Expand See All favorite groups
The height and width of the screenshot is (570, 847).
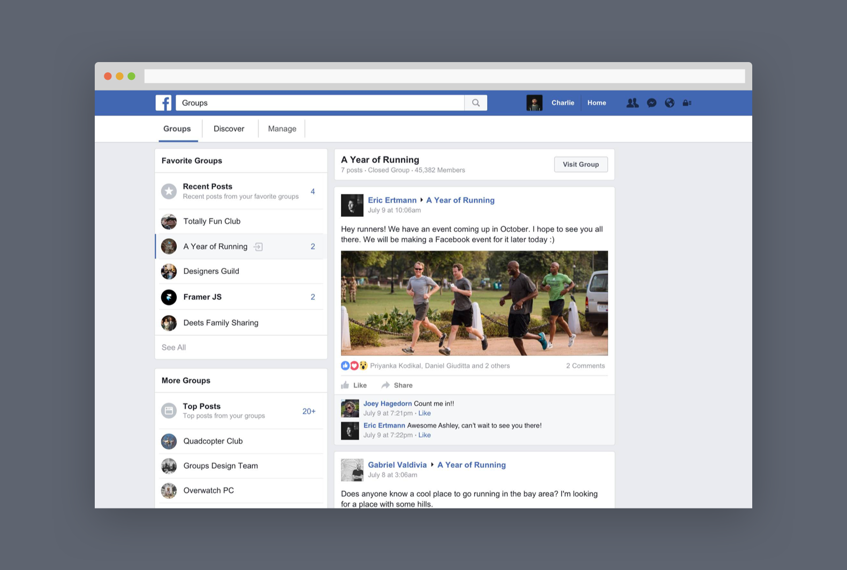point(173,347)
